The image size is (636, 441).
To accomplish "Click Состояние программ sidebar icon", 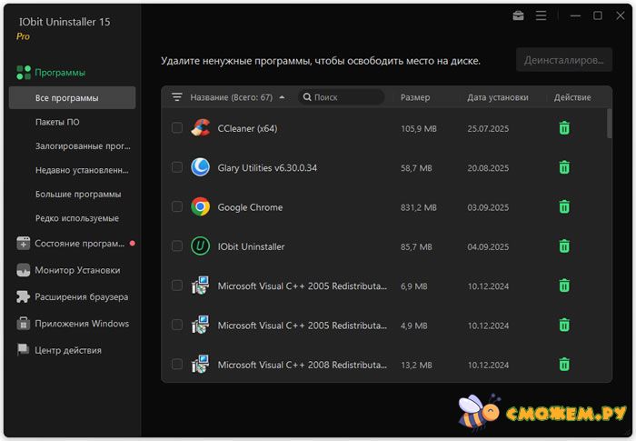I will tap(23, 244).
